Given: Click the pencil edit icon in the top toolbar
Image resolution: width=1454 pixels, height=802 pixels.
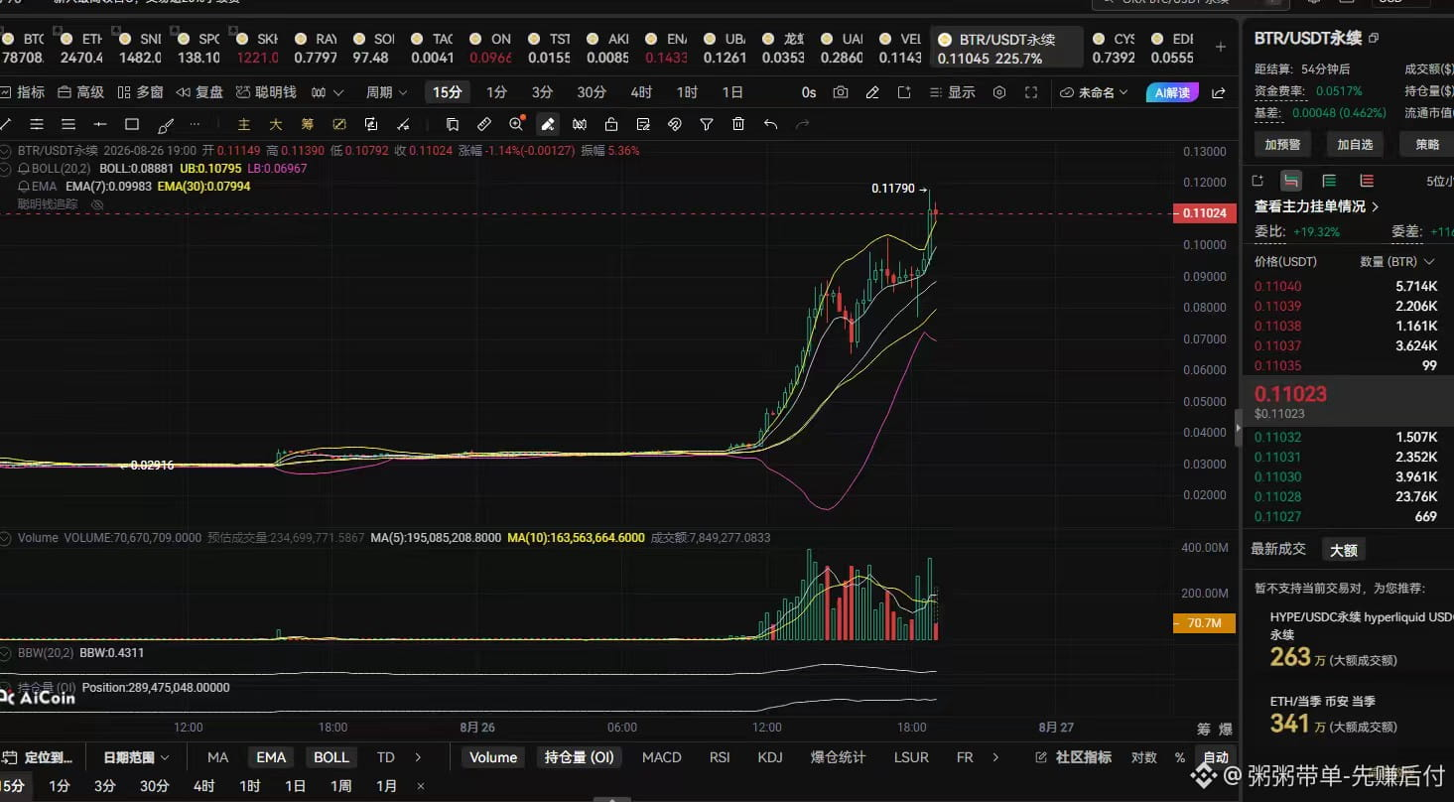Looking at the screenshot, I should (x=872, y=92).
